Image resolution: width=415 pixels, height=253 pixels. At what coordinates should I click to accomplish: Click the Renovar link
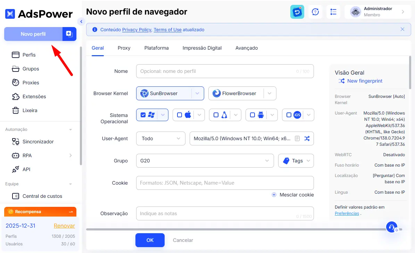click(x=64, y=226)
